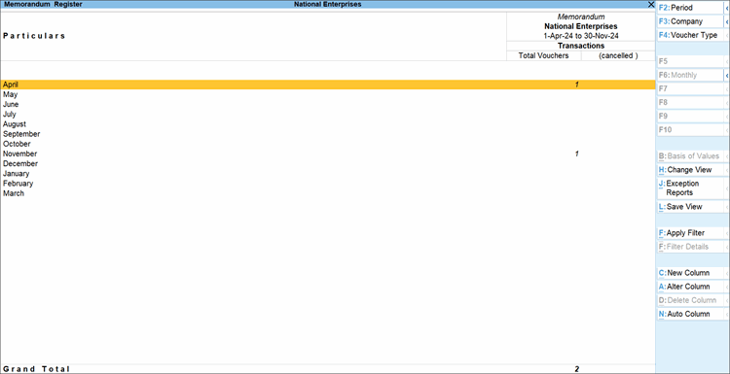Select the August row

(328, 124)
